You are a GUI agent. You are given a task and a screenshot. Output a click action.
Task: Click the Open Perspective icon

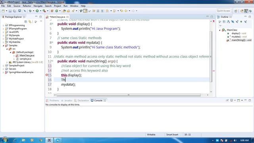[236, 11]
